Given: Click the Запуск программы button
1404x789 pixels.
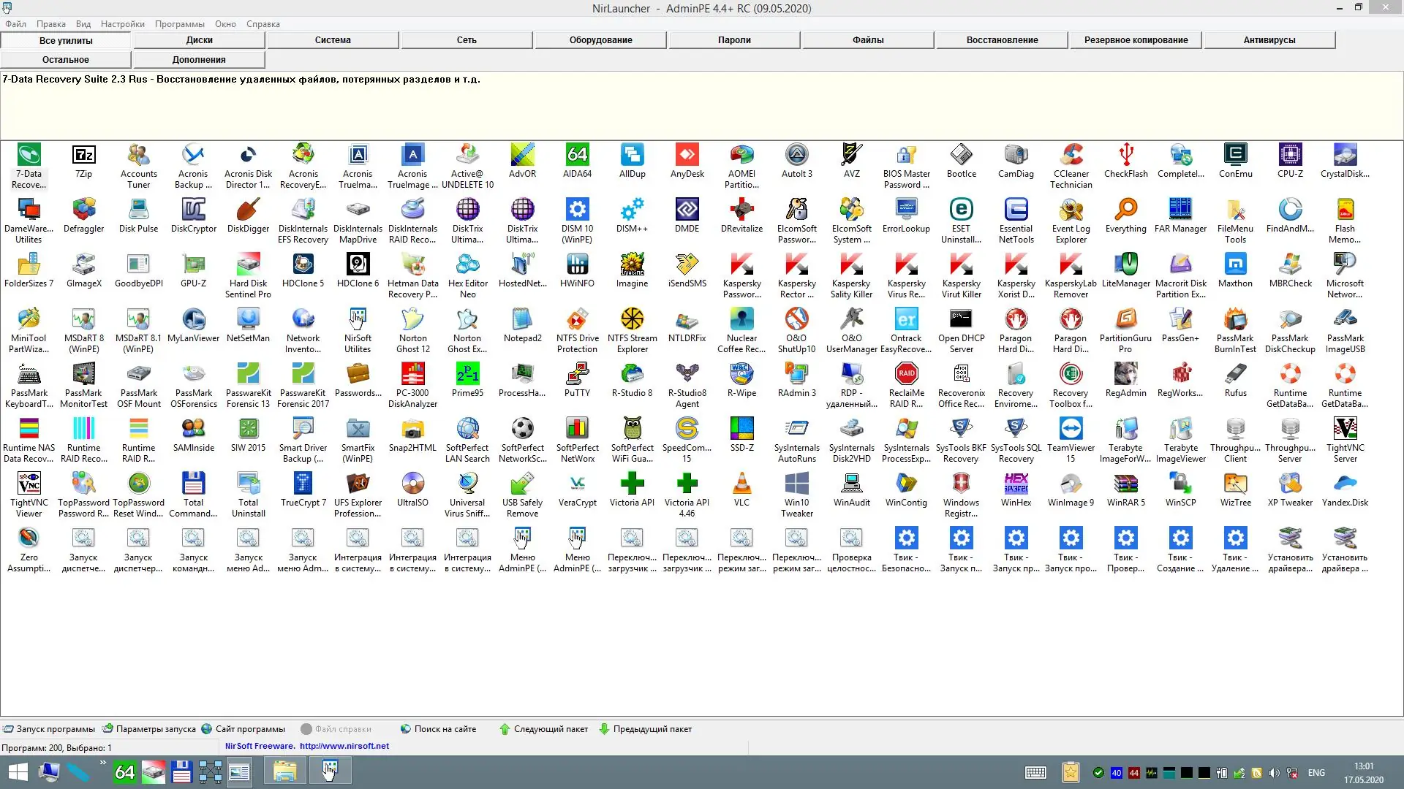Looking at the screenshot, I should point(49,729).
